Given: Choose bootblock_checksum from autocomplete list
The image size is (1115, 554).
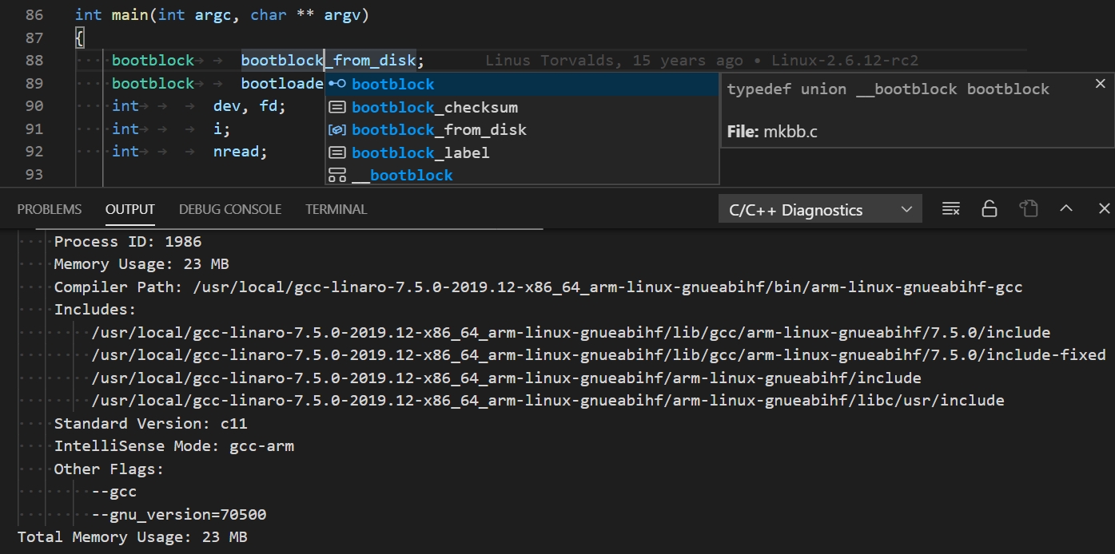Looking at the screenshot, I should tap(522, 107).
